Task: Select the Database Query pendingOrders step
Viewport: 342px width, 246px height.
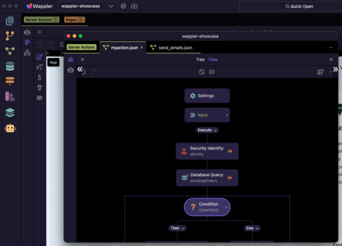Action: pyautogui.click(x=207, y=178)
